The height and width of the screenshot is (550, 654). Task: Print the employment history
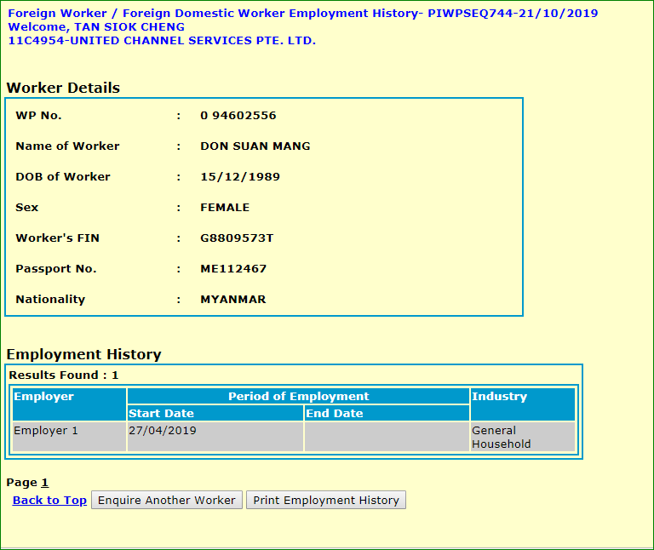(326, 501)
